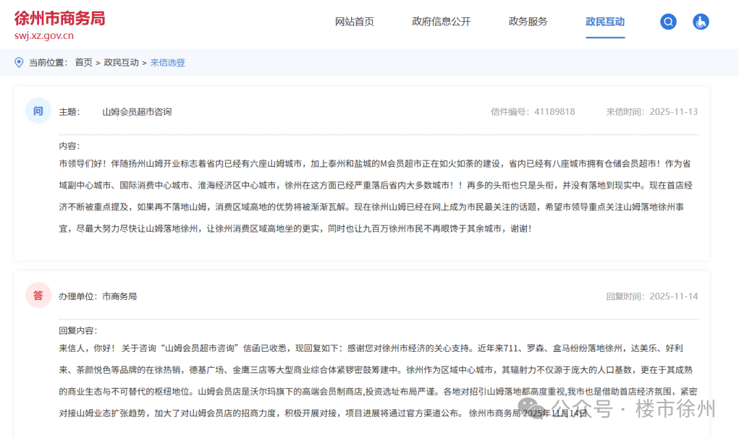Open the accessibility wheelchair icon
Image resolution: width=739 pixels, height=438 pixels.
[701, 22]
